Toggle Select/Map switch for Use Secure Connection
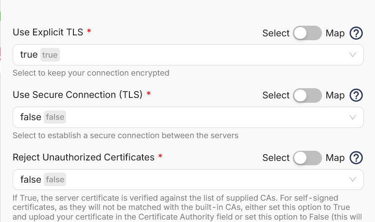This screenshot has height=222, width=375. 307,95
